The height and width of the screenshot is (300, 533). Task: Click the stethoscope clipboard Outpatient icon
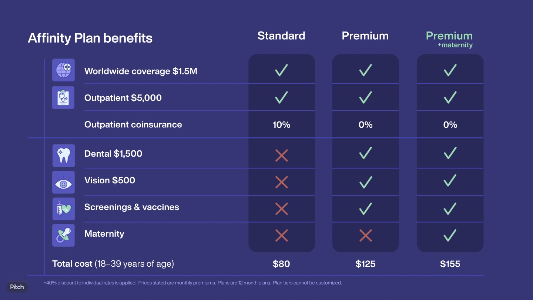tap(63, 97)
